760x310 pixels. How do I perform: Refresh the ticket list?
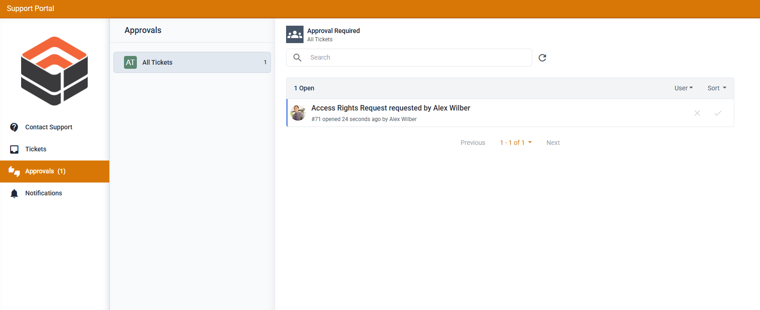tap(542, 58)
